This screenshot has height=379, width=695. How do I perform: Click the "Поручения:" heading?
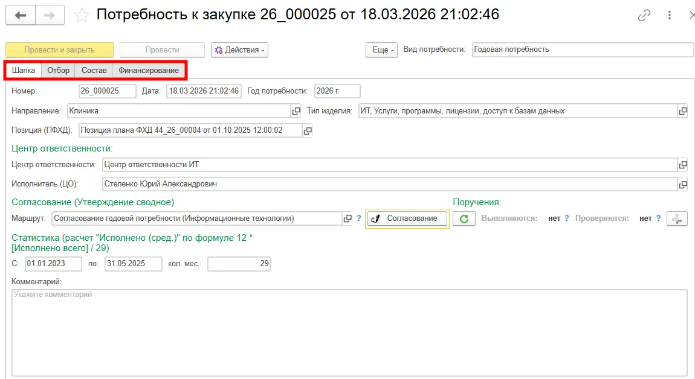click(x=477, y=202)
